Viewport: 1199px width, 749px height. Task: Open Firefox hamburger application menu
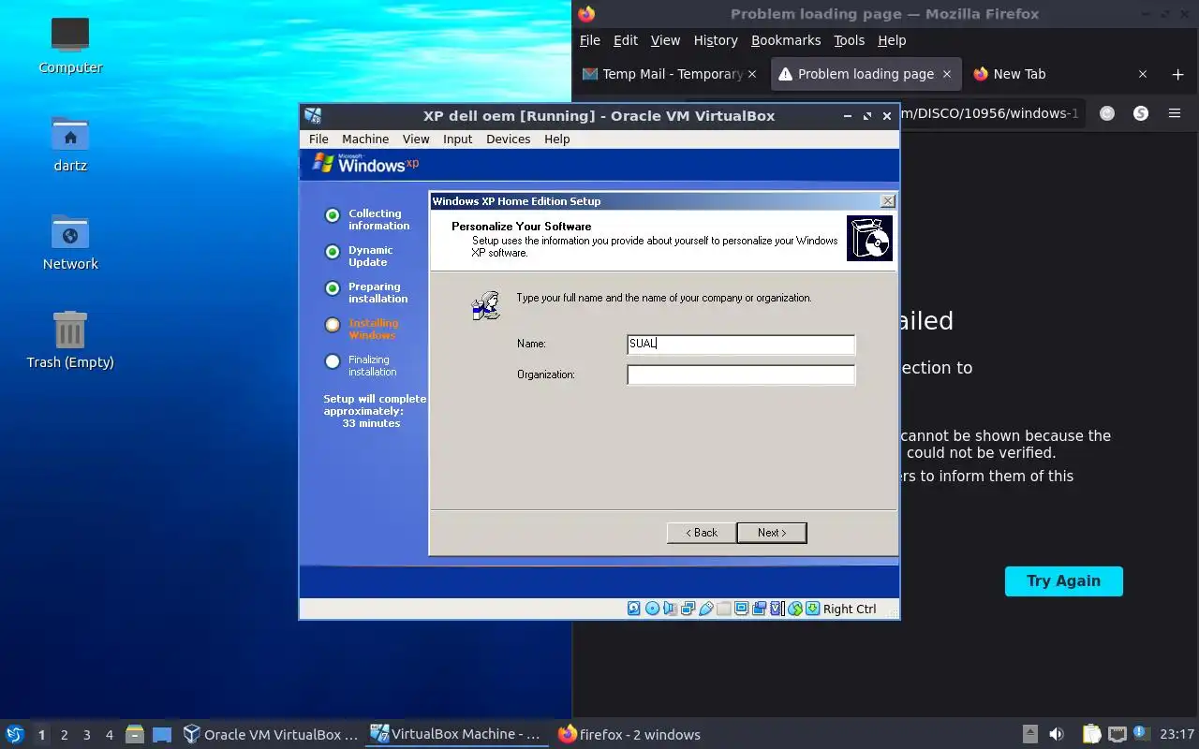tap(1175, 113)
